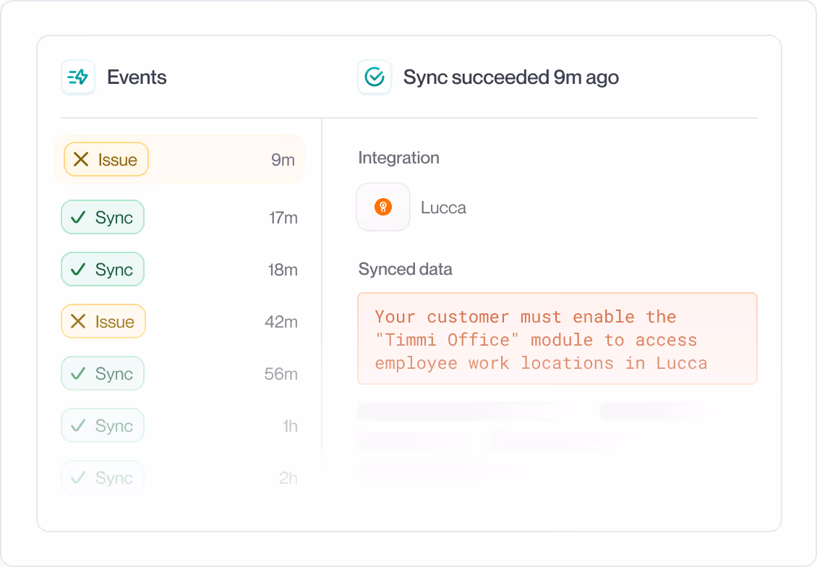Click the 1h timestamp
The image size is (817, 567).
290,426
